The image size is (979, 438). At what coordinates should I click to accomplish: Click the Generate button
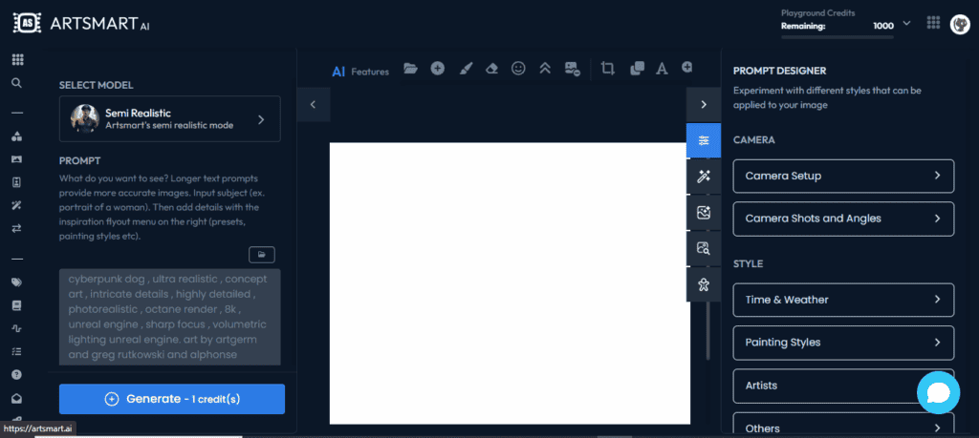(x=172, y=399)
